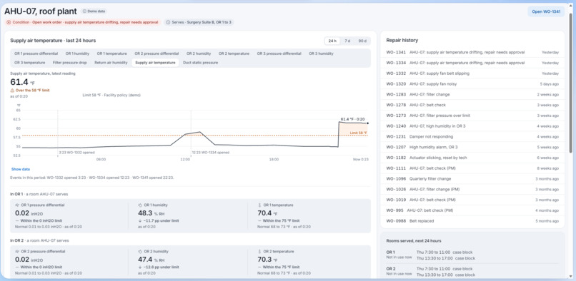Screen dimensions: 576x281
Task: Click the OR 2 humidity card icon
Action: 140,252
